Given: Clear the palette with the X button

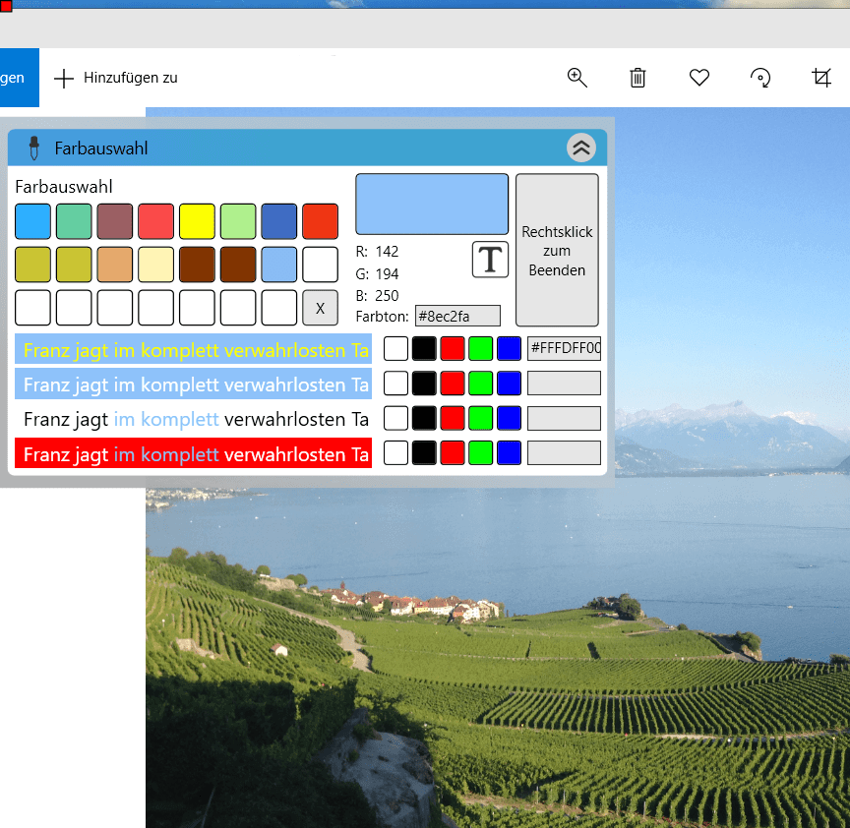Looking at the screenshot, I should (x=320, y=308).
